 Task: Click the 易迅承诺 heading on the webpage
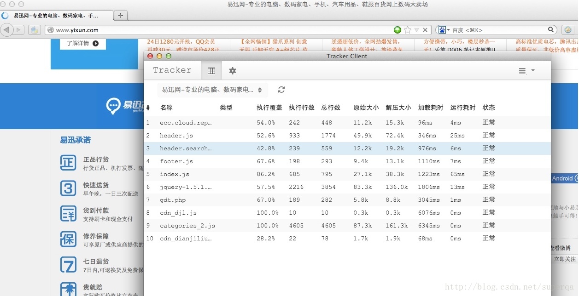[75, 140]
